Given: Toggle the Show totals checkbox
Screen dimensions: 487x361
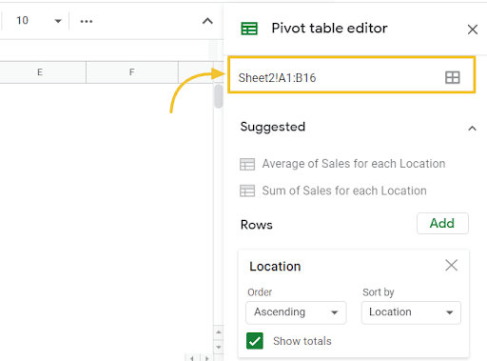Looking at the screenshot, I should click(255, 341).
